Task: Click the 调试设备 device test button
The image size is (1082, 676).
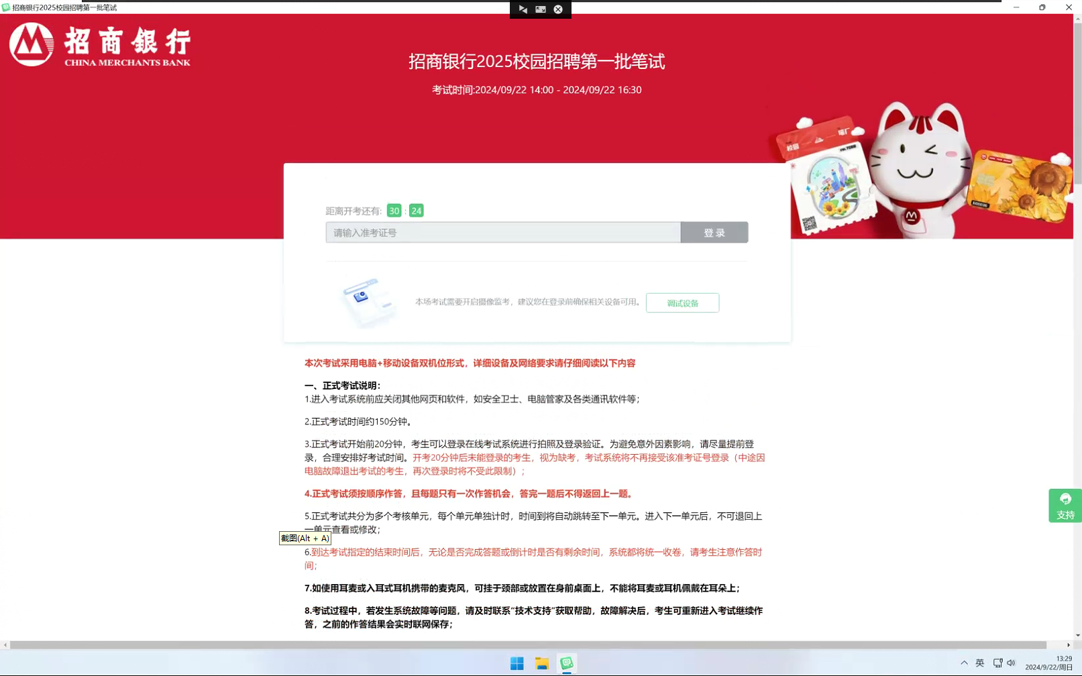Action: click(682, 303)
